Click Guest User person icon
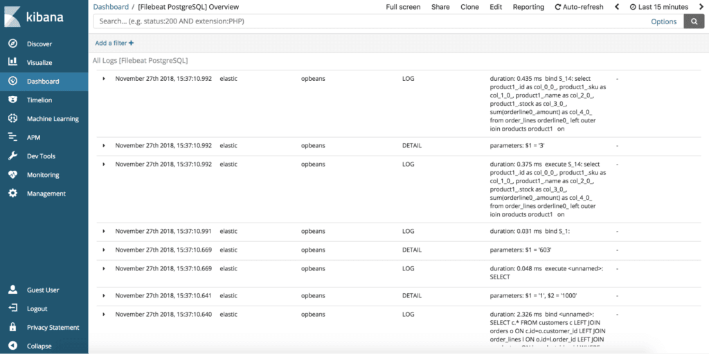Screen dimensions: 709x354 point(12,290)
